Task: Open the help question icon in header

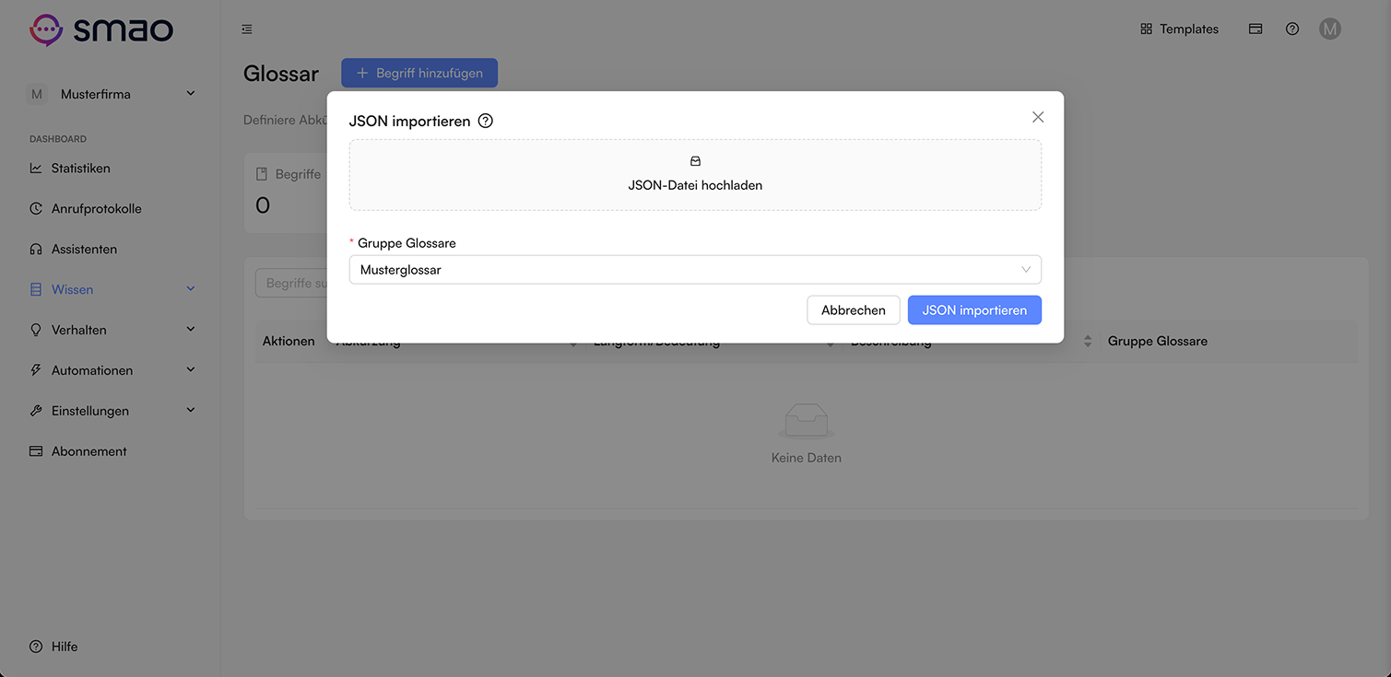Action: point(1292,29)
